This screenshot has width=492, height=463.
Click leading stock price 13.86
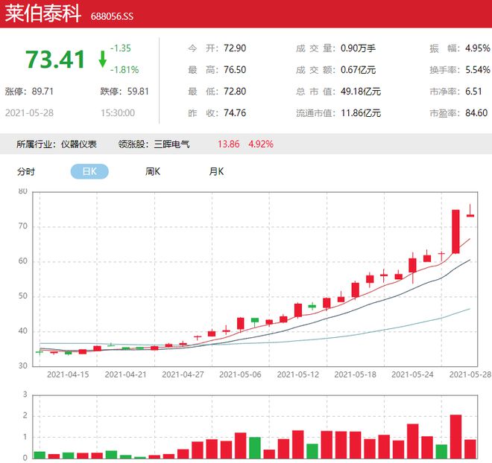point(228,144)
